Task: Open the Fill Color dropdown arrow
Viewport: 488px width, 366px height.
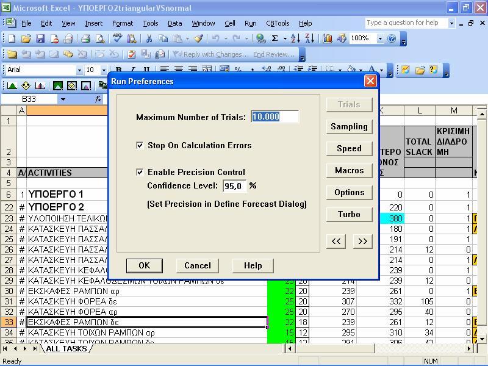Action: (x=361, y=70)
